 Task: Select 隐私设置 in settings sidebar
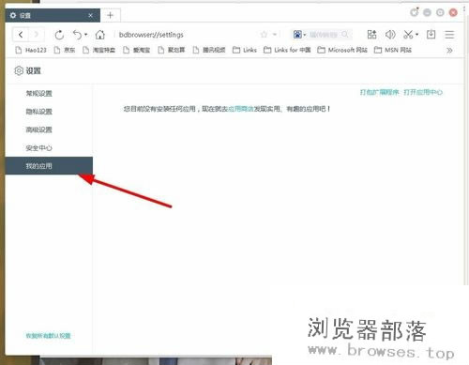point(49,112)
